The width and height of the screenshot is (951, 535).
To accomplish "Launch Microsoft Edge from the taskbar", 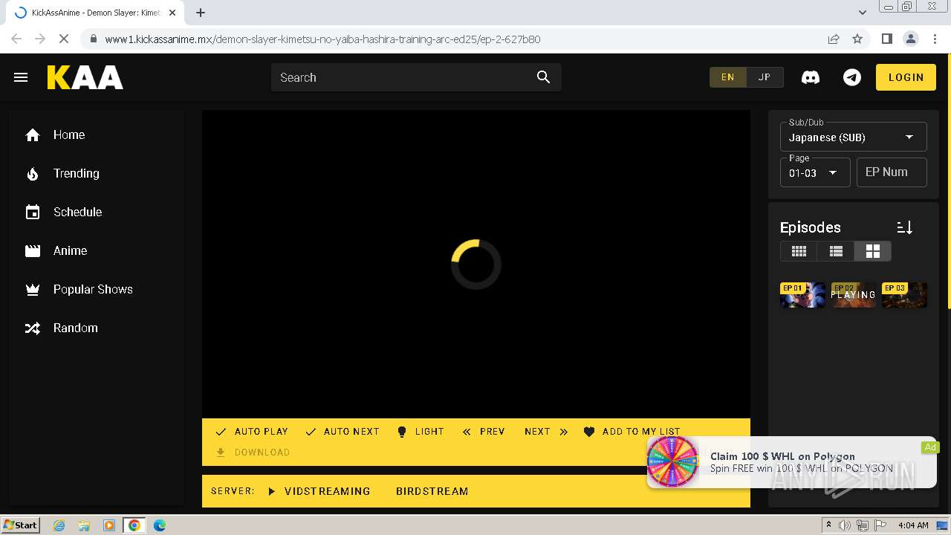I will (x=159, y=525).
